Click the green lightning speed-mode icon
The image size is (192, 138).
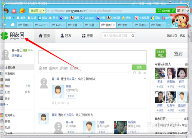click(x=183, y=11)
